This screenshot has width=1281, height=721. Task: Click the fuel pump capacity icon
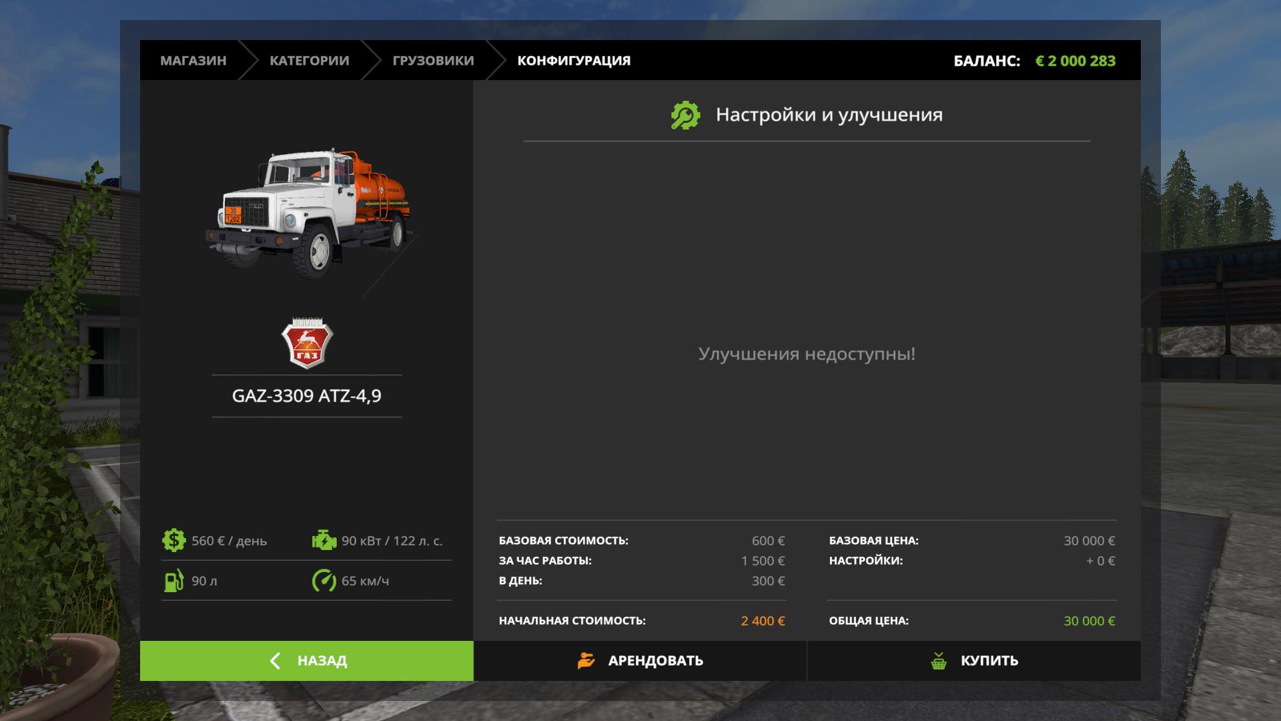click(x=173, y=581)
